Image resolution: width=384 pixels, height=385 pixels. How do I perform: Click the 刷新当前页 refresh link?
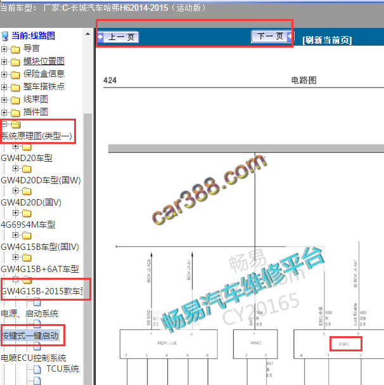pos(327,40)
